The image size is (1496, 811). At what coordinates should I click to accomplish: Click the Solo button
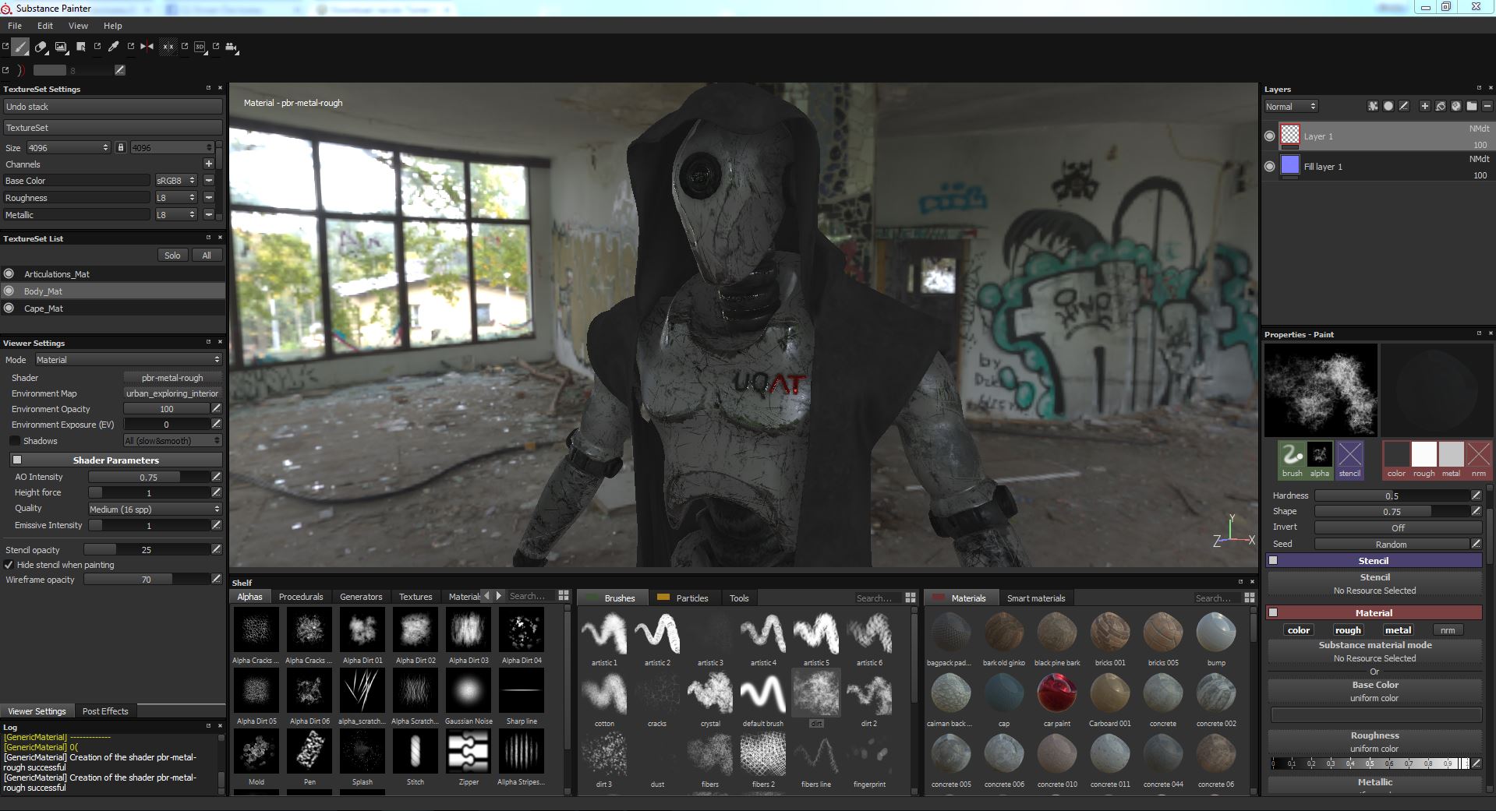point(172,255)
